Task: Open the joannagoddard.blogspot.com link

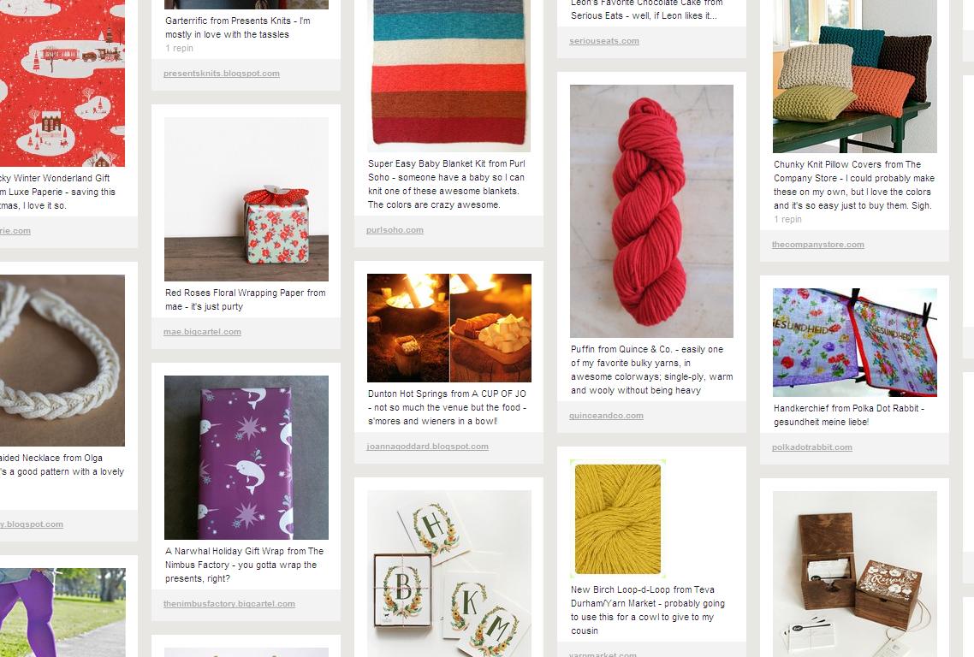Action: coord(427,446)
